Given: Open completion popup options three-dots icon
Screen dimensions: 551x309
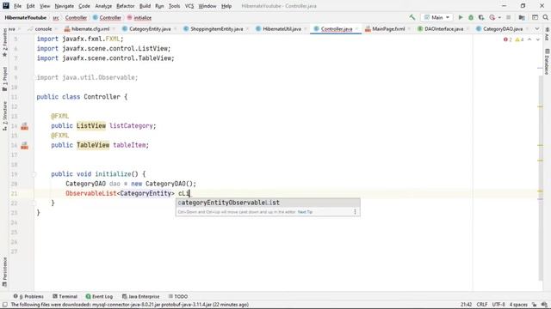Looking at the screenshot, I should [x=355, y=212].
